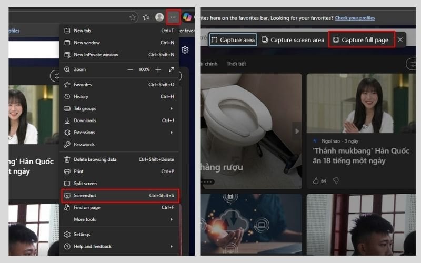Choose Find on page
This screenshot has height=263, width=421.
[x=119, y=207]
